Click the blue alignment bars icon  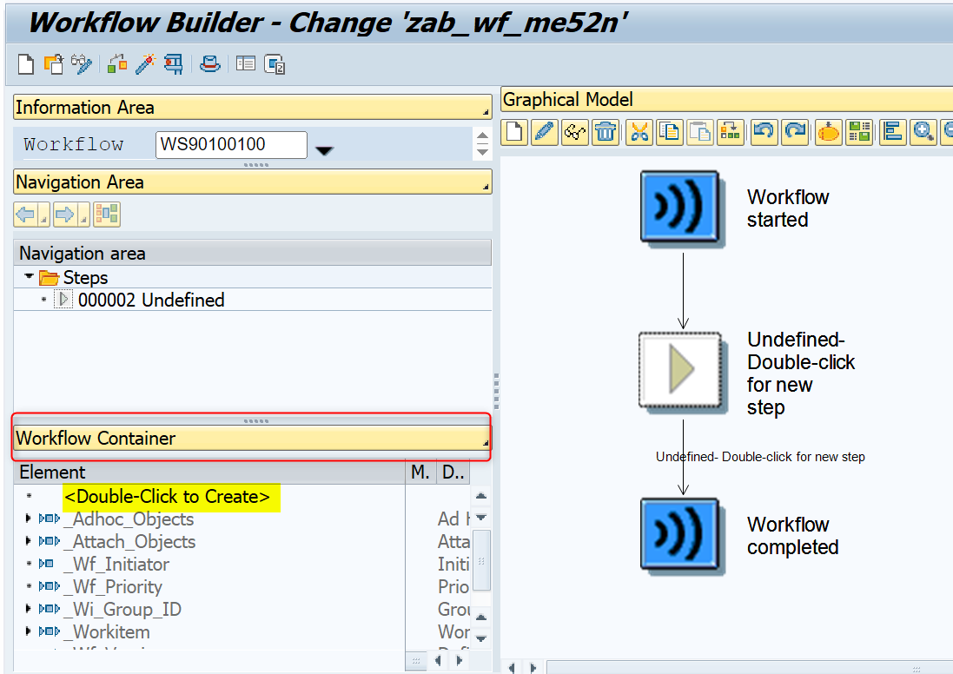(893, 131)
